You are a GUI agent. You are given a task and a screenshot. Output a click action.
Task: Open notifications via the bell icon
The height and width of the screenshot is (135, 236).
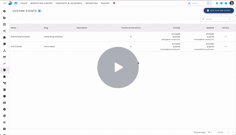(217, 3)
